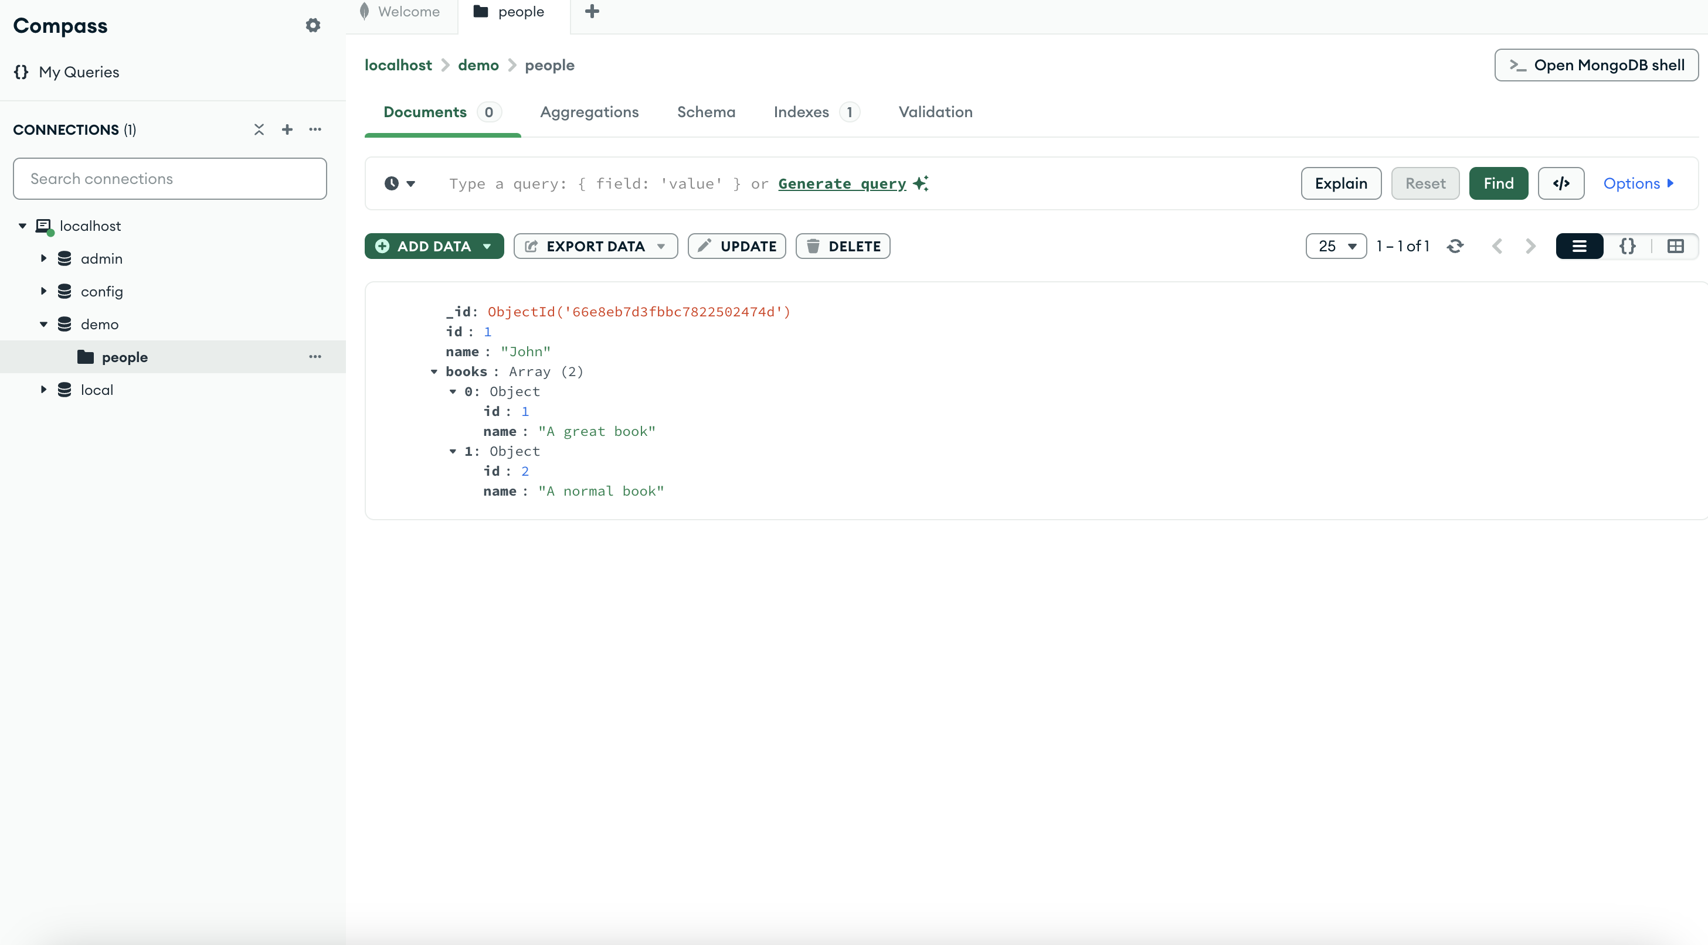Select the people collection in sidebar
The height and width of the screenshot is (945, 1708).
click(172, 357)
